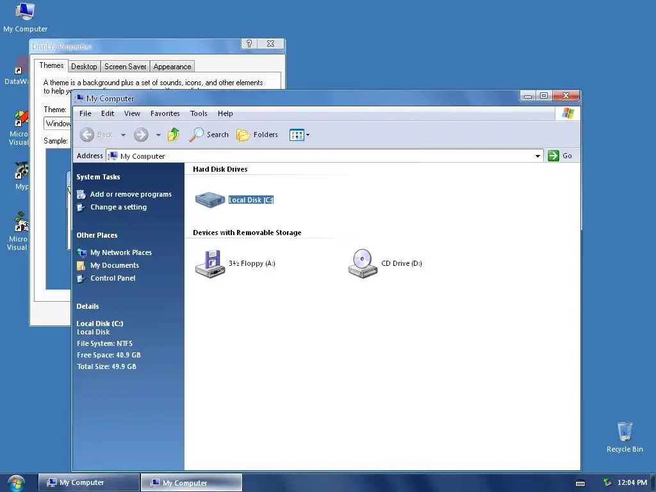Click the My Computer title bar icon
The image size is (656, 492).
point(79,98)
